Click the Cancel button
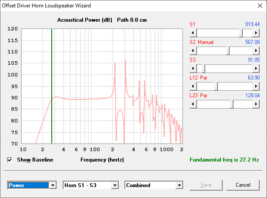The height and width of the screenshot is (198, 267). [x=243, y=185]
